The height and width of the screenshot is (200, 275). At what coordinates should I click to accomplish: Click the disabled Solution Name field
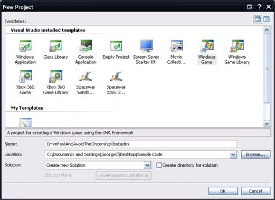[123, 176]
